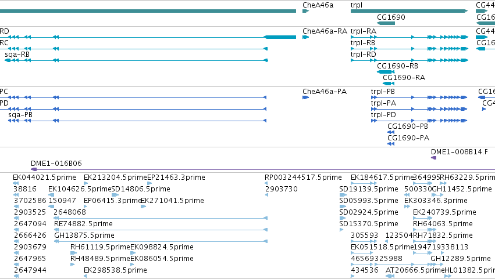Select the CG1690 gene label
The image size is (495, 279).
(x=391, y=17)
